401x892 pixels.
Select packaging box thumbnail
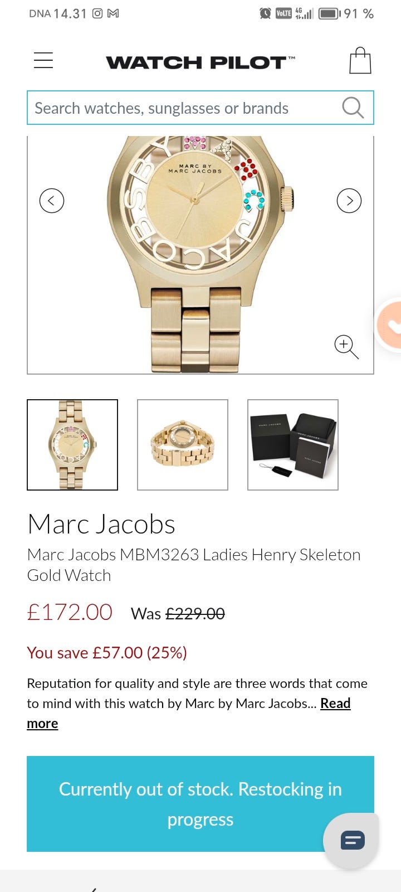(293, 445)
